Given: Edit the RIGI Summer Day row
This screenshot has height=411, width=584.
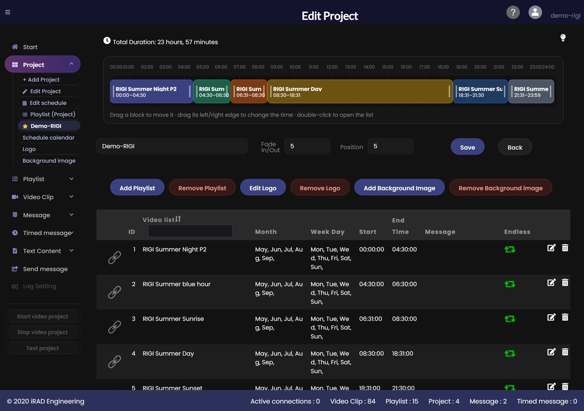Looking at the screenshot, I should [551, 352].
